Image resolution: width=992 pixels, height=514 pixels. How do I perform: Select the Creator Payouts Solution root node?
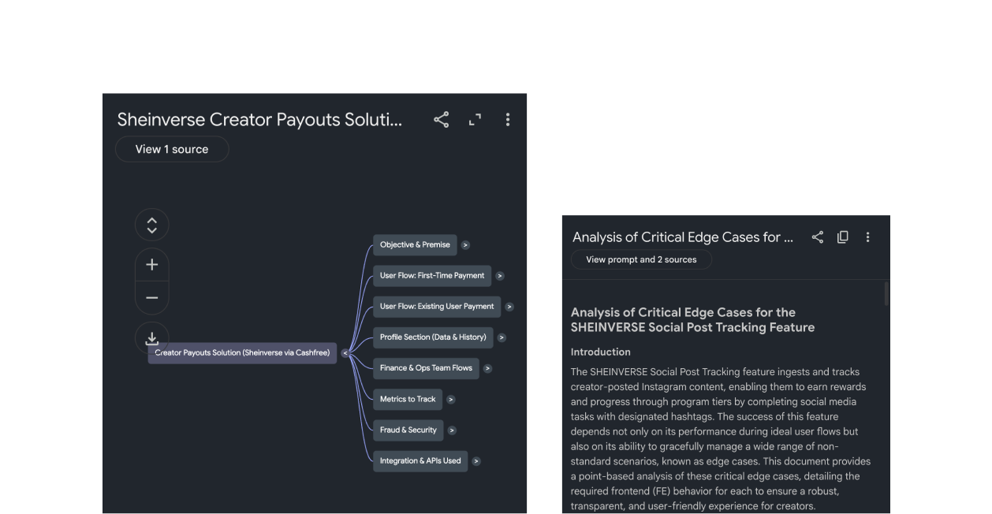(x=242, y=353)
